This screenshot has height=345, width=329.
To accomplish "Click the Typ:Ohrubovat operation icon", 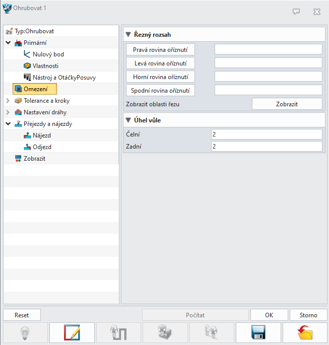I will click(x=9, y=31).
